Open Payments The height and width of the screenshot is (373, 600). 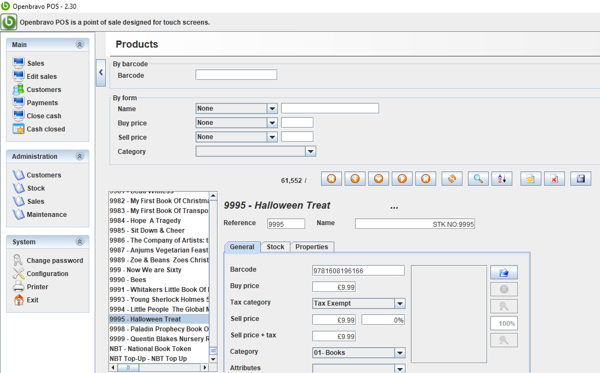pyautogui.click(x=35, y=102)
